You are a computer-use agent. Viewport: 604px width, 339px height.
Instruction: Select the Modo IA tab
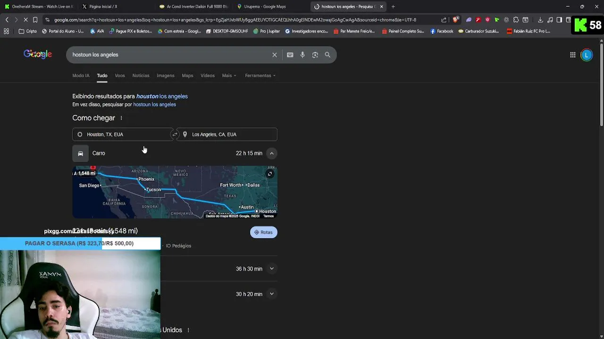[x=81, y=75]
